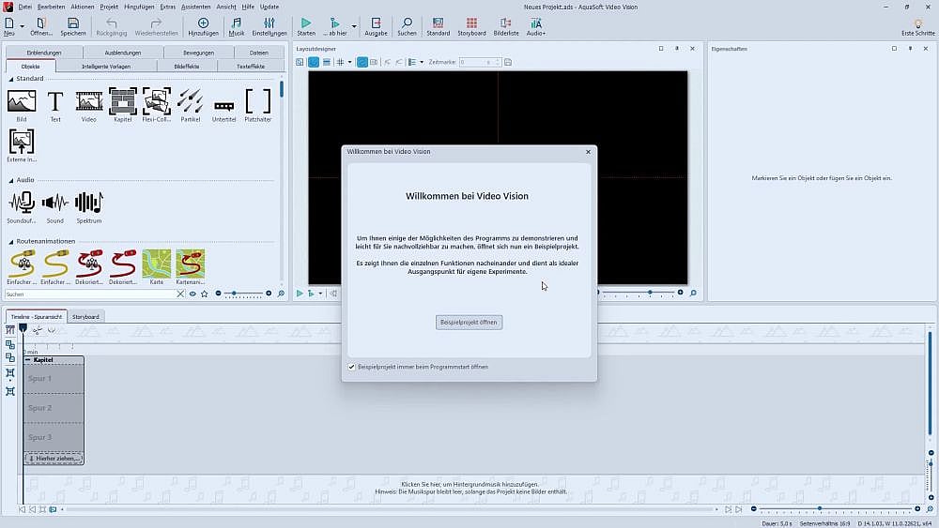
Task: Toggle the favorites star filter in toolbox
Action: 204,294
